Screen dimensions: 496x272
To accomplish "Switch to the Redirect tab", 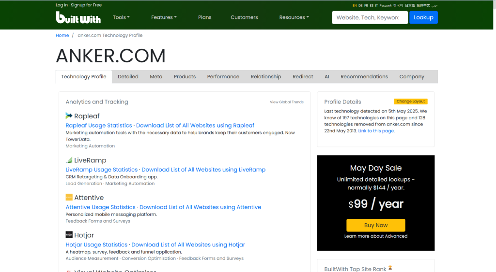I will tap(303, 77).
